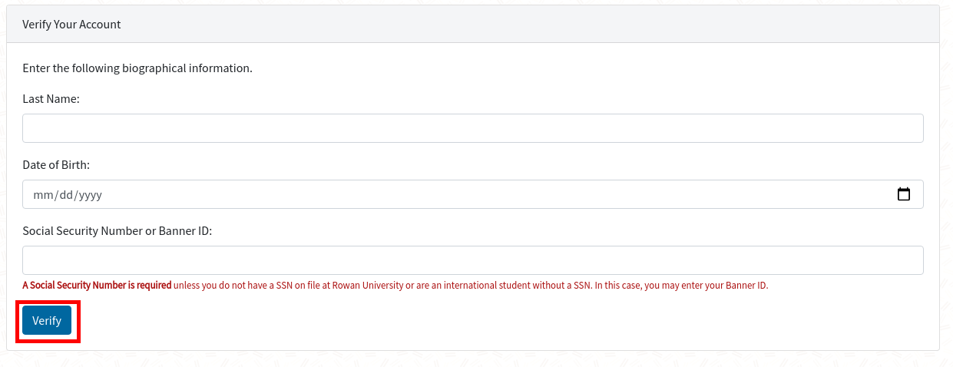Focus the Last Name text field

(x=472, y=128)
